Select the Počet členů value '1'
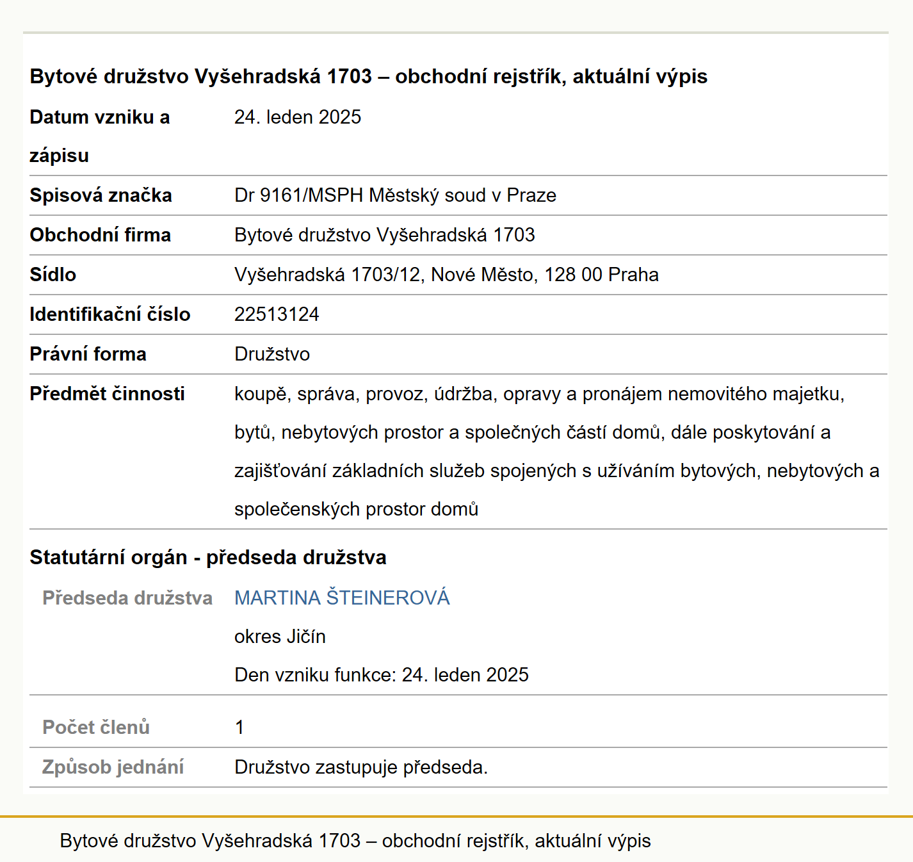The height and width of the screenshot is (862, 913). [239, 727]
